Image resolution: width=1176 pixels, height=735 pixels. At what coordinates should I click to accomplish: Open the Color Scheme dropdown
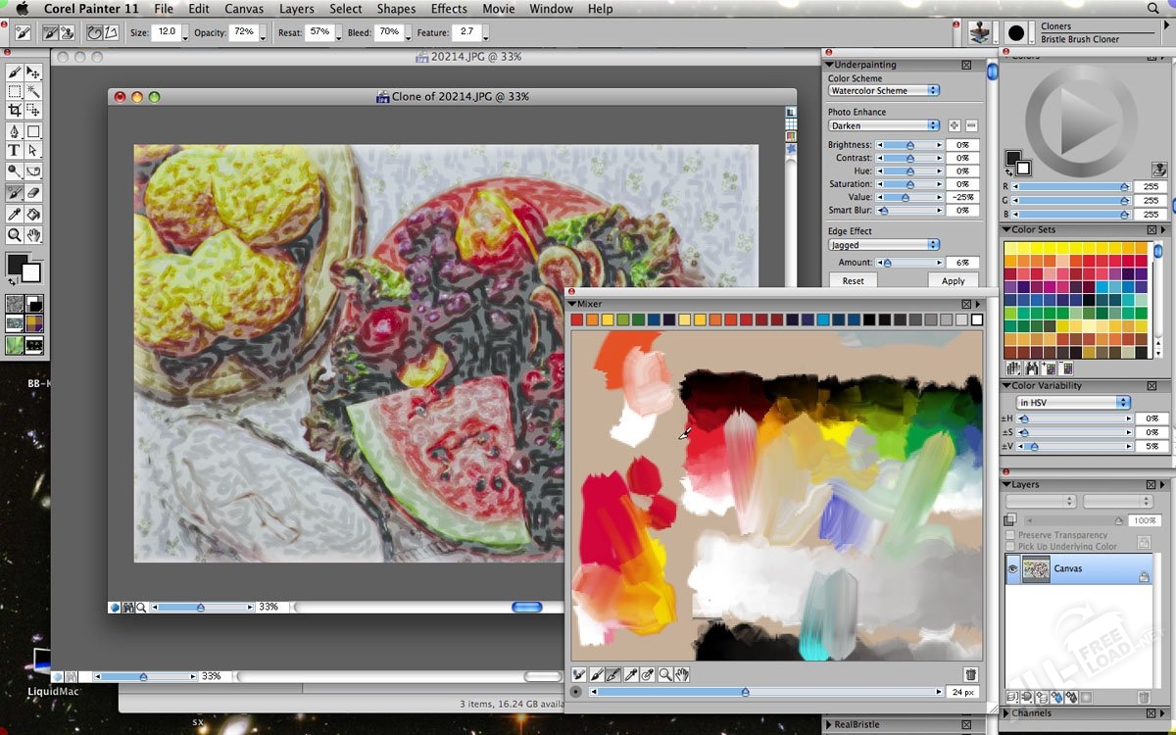point(883,90)
